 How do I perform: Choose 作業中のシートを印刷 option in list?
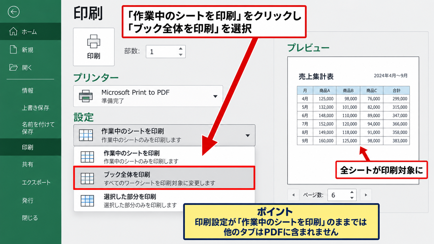tap(164, 157)
